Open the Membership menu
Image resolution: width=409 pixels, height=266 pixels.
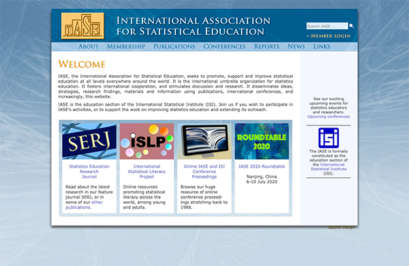(x=126, y=46)
